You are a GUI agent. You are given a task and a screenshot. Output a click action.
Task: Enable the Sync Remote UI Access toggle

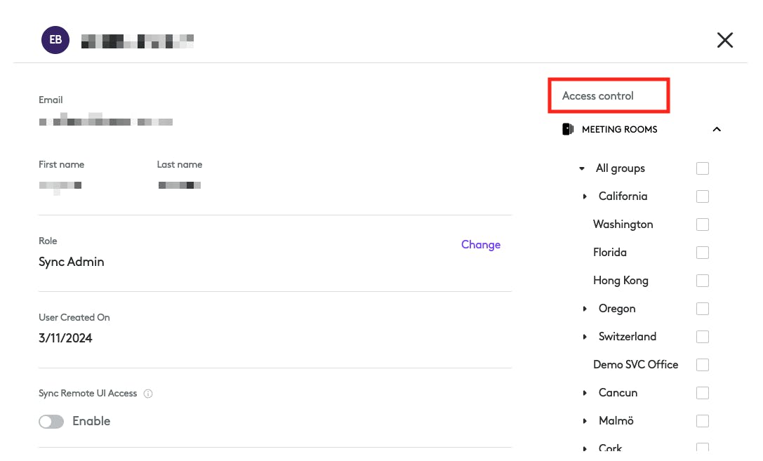coord(51,422)
